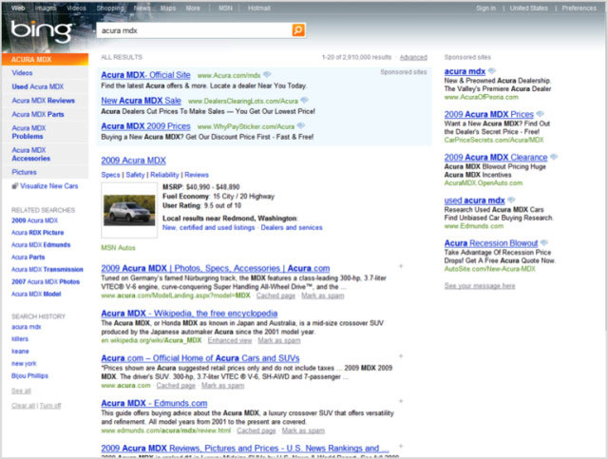
Task: Expand preview for the 'Acura.com – Official Home' result
Action: 401,356
